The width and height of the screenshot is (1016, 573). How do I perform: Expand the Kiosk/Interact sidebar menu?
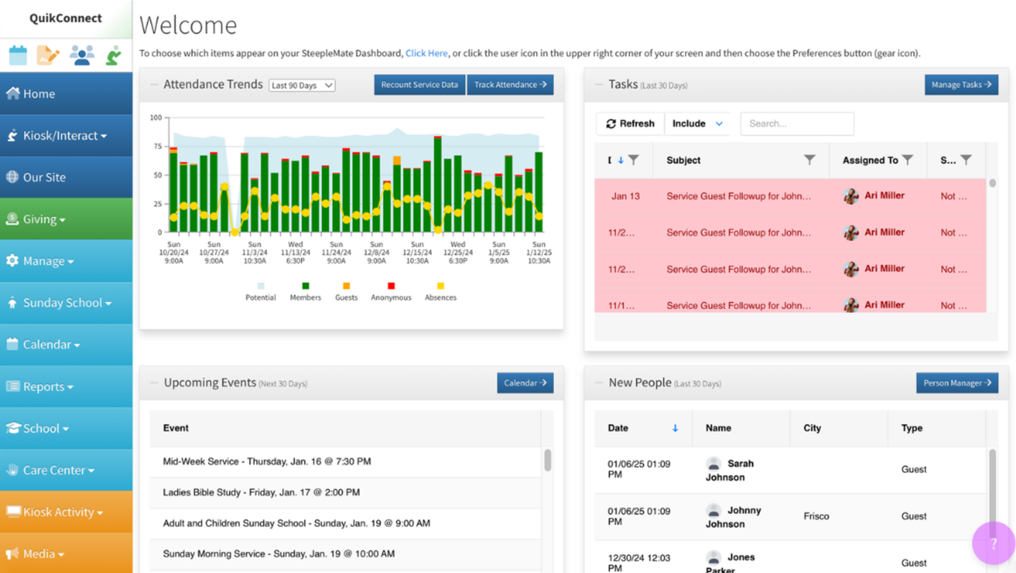(66, 135)
